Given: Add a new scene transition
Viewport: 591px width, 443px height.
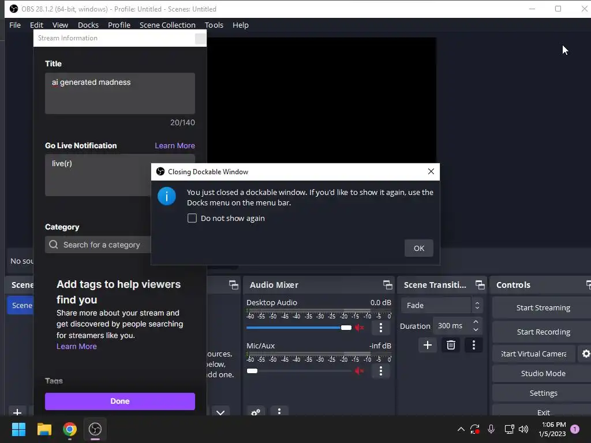Looking at the screenshot, I should pos(428,345).
